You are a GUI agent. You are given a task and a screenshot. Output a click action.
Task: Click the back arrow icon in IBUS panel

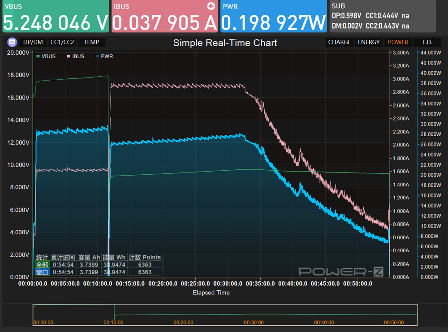[211, 6]
